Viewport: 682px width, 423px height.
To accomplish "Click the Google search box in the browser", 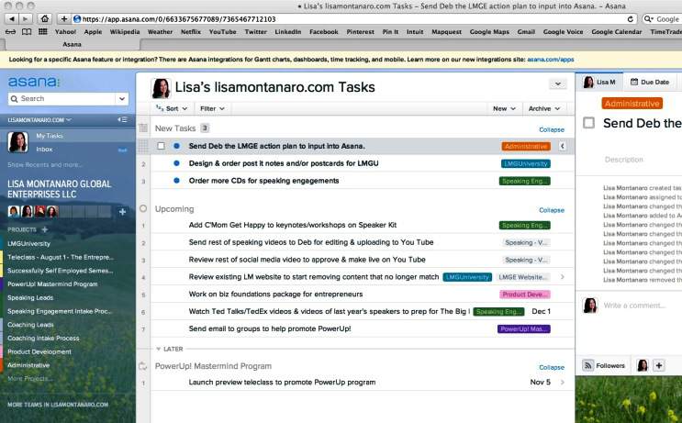I will pyautogui.click(x=663, y=19).
